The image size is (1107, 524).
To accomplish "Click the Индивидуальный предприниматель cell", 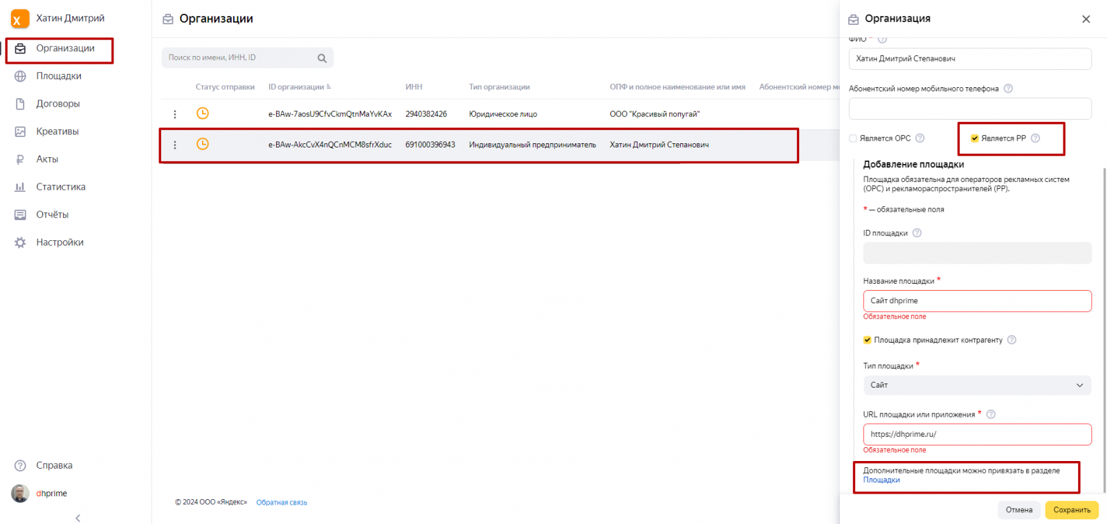I will [532, 145].
